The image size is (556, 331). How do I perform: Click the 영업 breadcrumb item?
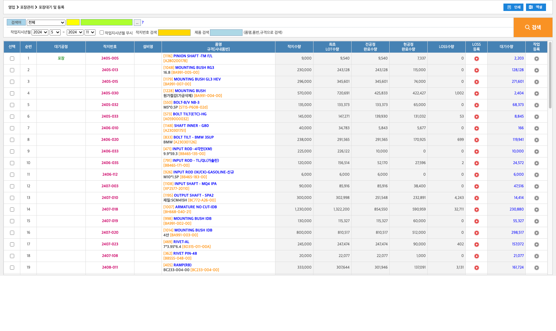(x=12, y=7)
